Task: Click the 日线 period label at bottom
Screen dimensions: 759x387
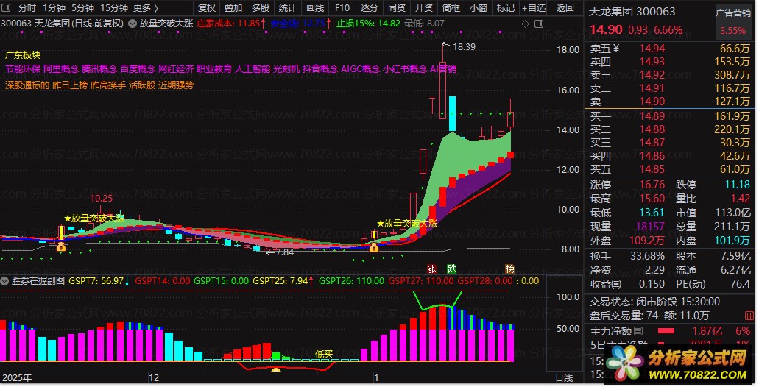Action: 564,378
